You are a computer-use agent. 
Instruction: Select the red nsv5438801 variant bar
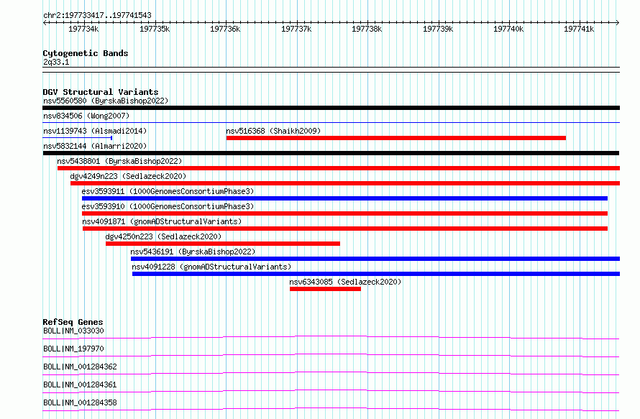tap(339, 168)
